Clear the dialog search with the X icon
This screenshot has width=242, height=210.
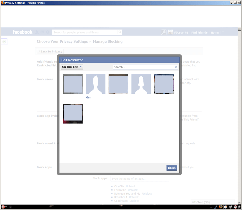point(176,67)
